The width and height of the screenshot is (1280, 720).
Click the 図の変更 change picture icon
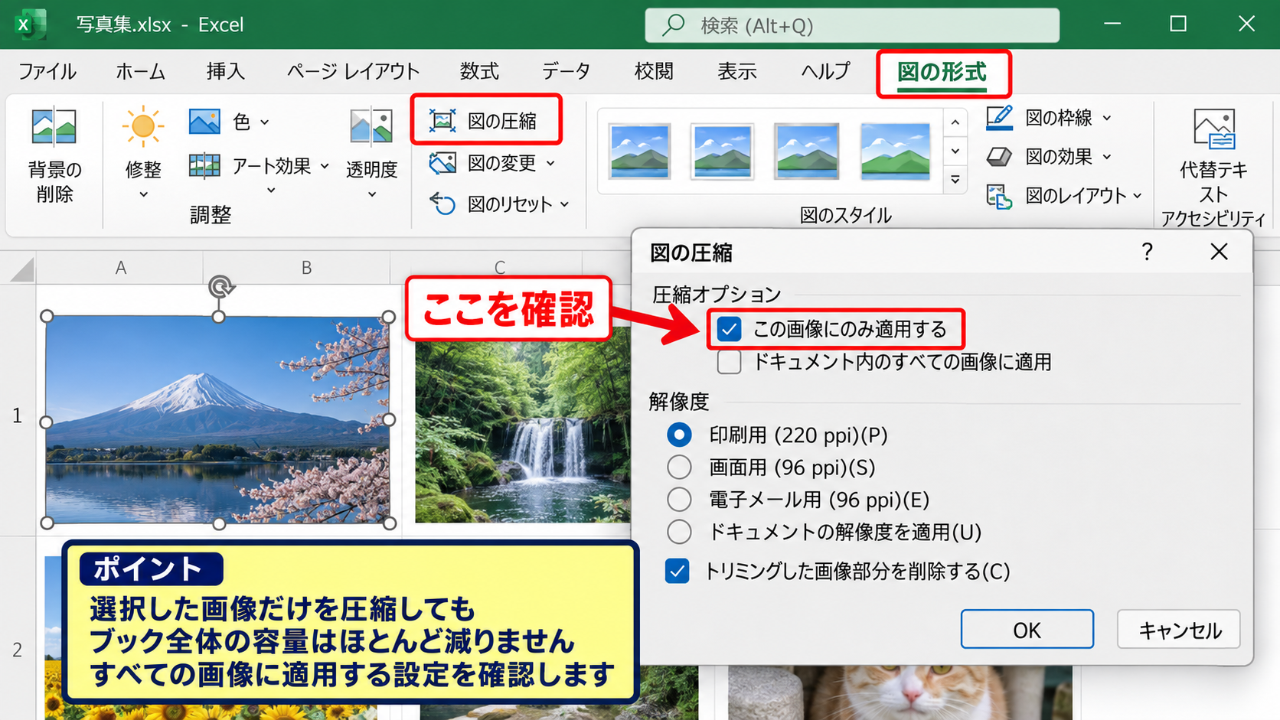(442, 162)
